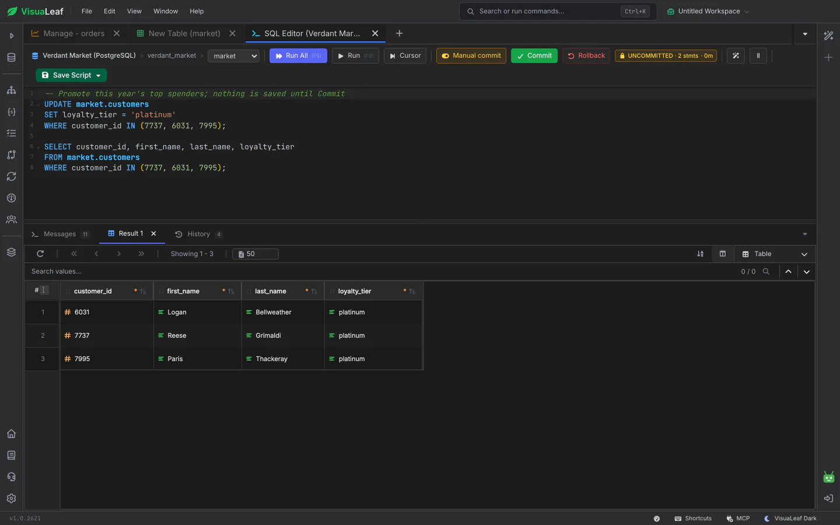Open the sync refresh sidebar icon

[x=11, y=176]
